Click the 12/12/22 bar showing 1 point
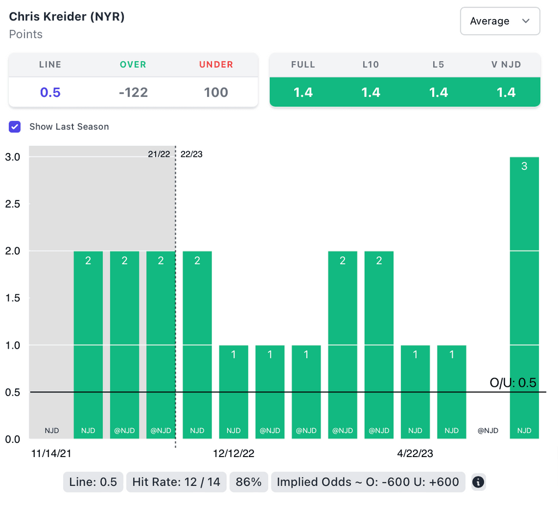Viewport: 558px width, 505px height. [x=233, y=392]
